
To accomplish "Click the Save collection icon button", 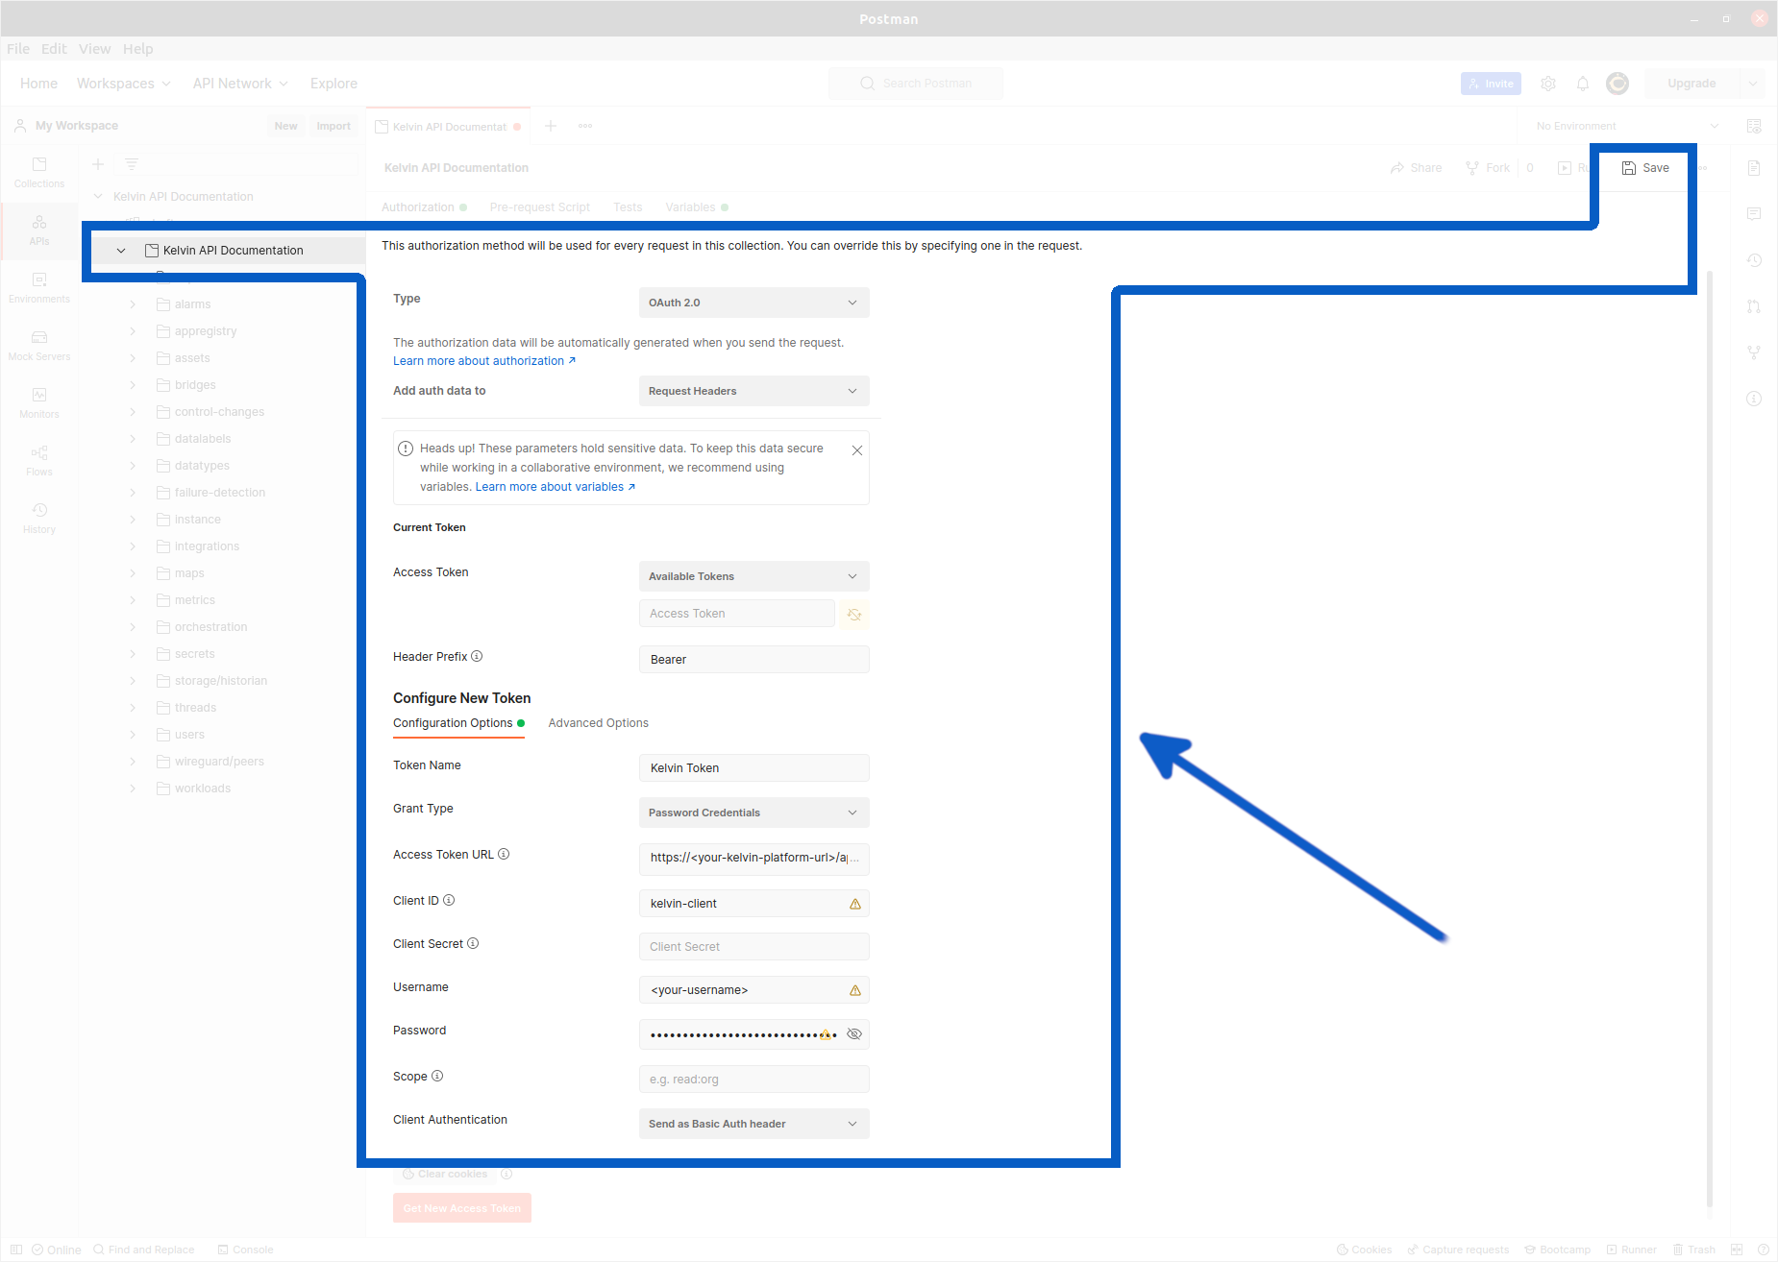I will [x=1644, y=168].
